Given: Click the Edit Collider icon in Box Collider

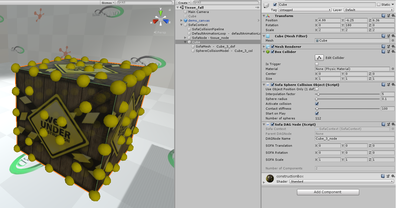Looking at the screenshot, I should pos(319,58).
